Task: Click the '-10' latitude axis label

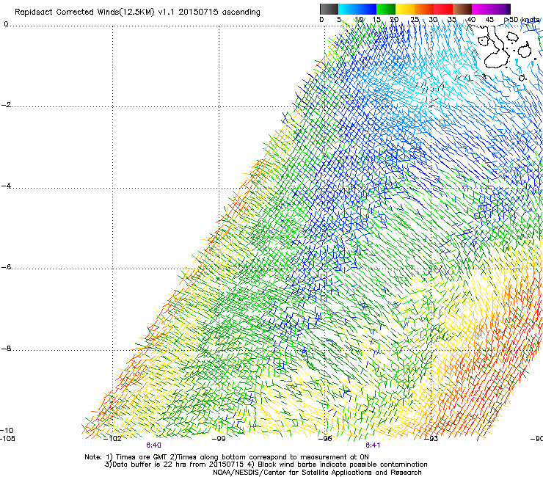Action: (7, 430)
